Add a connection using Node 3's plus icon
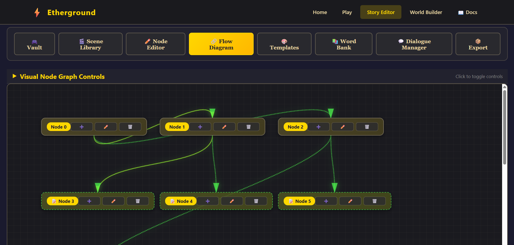 [89, 201]
